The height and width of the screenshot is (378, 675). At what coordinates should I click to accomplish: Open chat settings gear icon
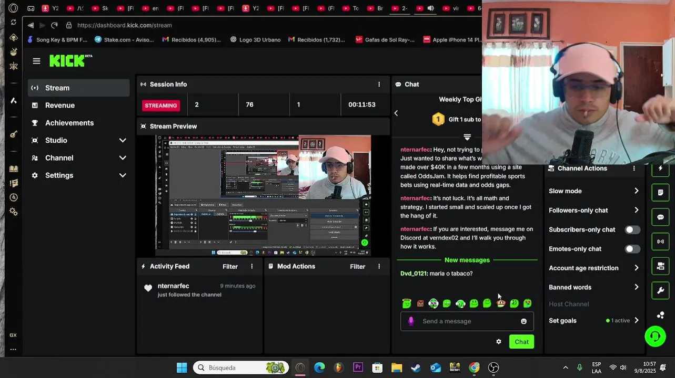[499, 342]
